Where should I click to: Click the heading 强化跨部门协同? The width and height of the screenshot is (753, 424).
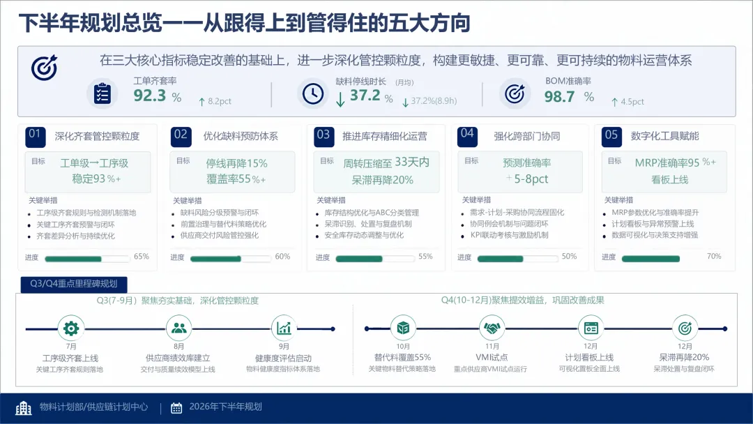[527, 137]
